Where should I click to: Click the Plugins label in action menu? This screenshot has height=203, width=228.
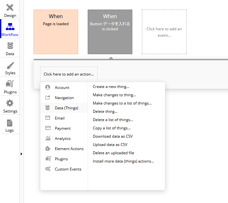click(x=61, y=159)
